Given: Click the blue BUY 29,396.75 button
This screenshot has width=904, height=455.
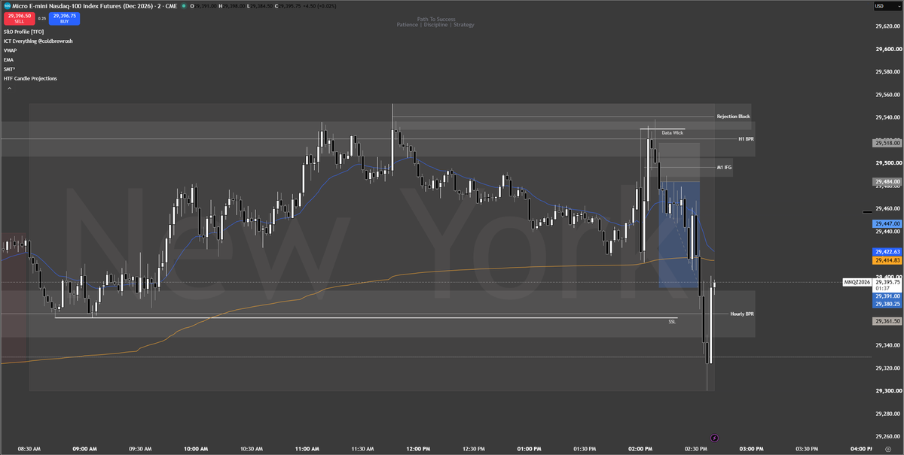Looking at the screenshot, I should [64, 19].
